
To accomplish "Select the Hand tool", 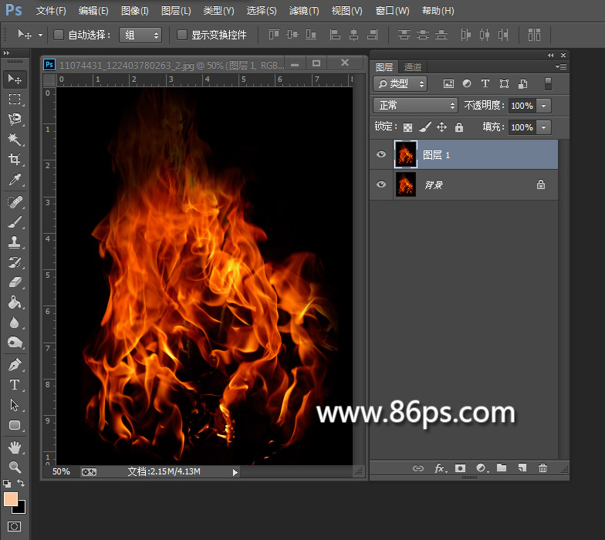I will coord(15,447).
